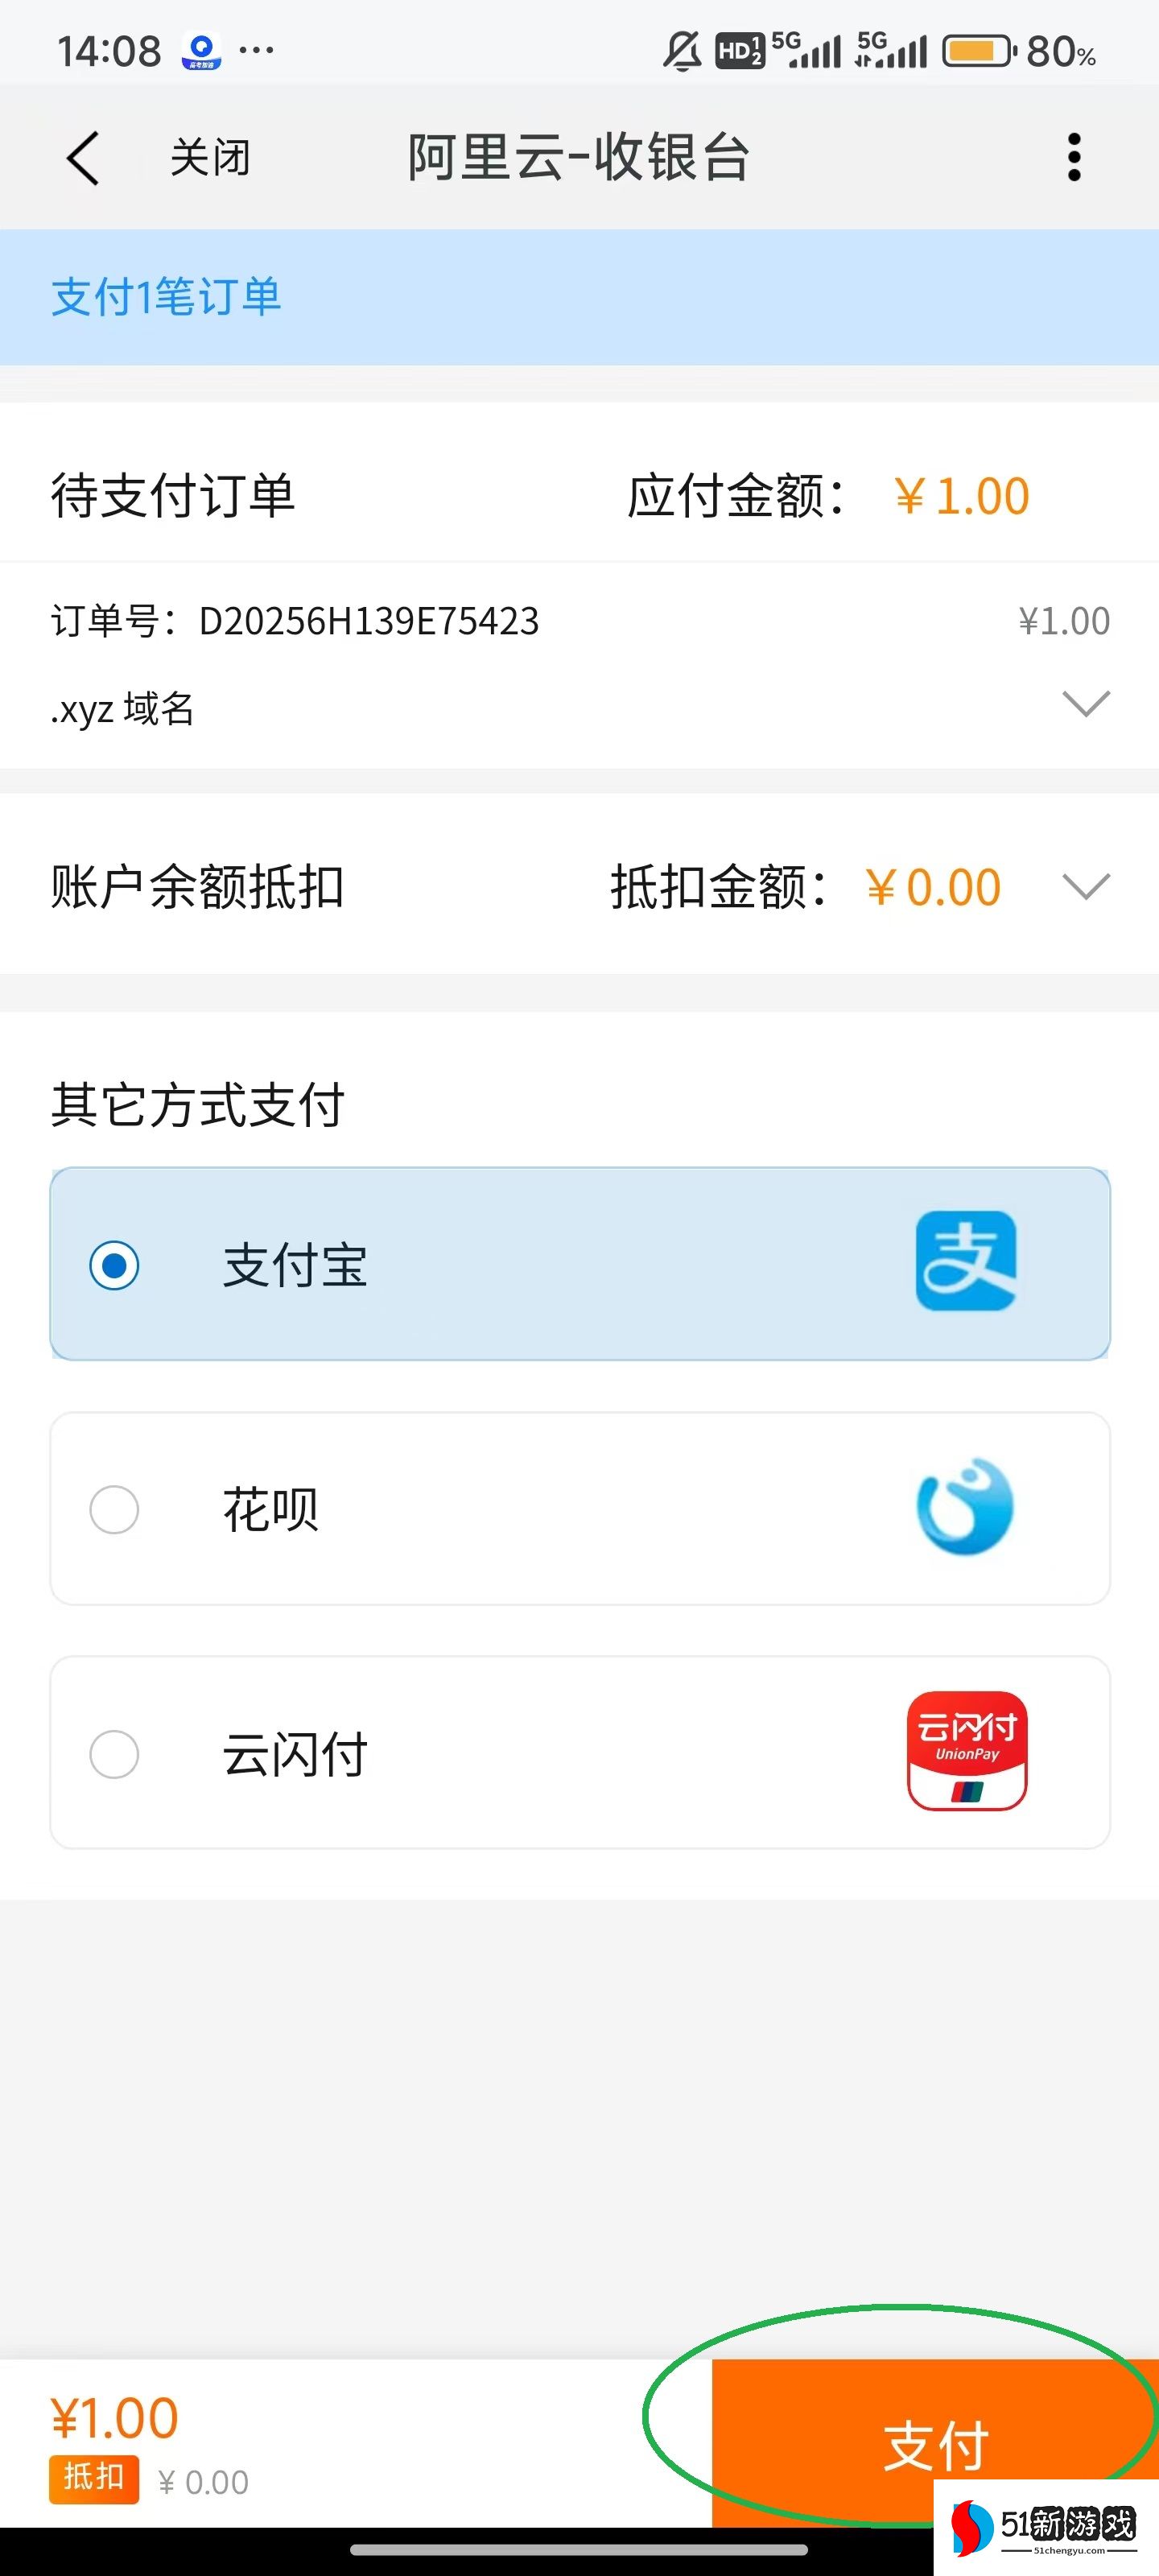Tap the orange 抵扣 badge at bottom
Screen dimensions: 1159x2576
[93, 2477]
